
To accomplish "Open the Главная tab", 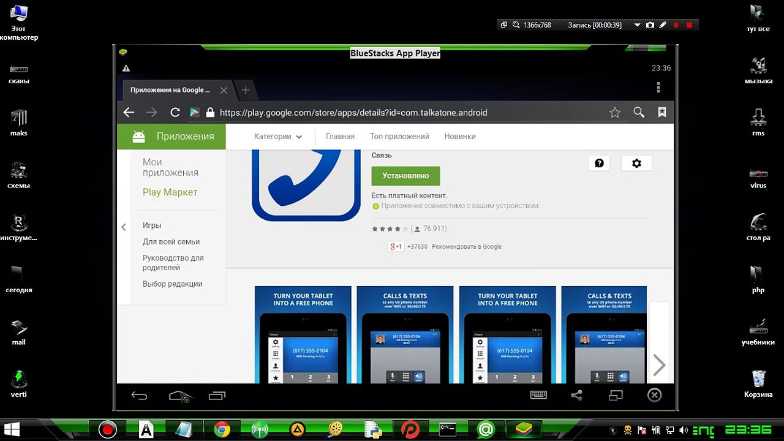I will pyautogui.click(x=340, y=137).
